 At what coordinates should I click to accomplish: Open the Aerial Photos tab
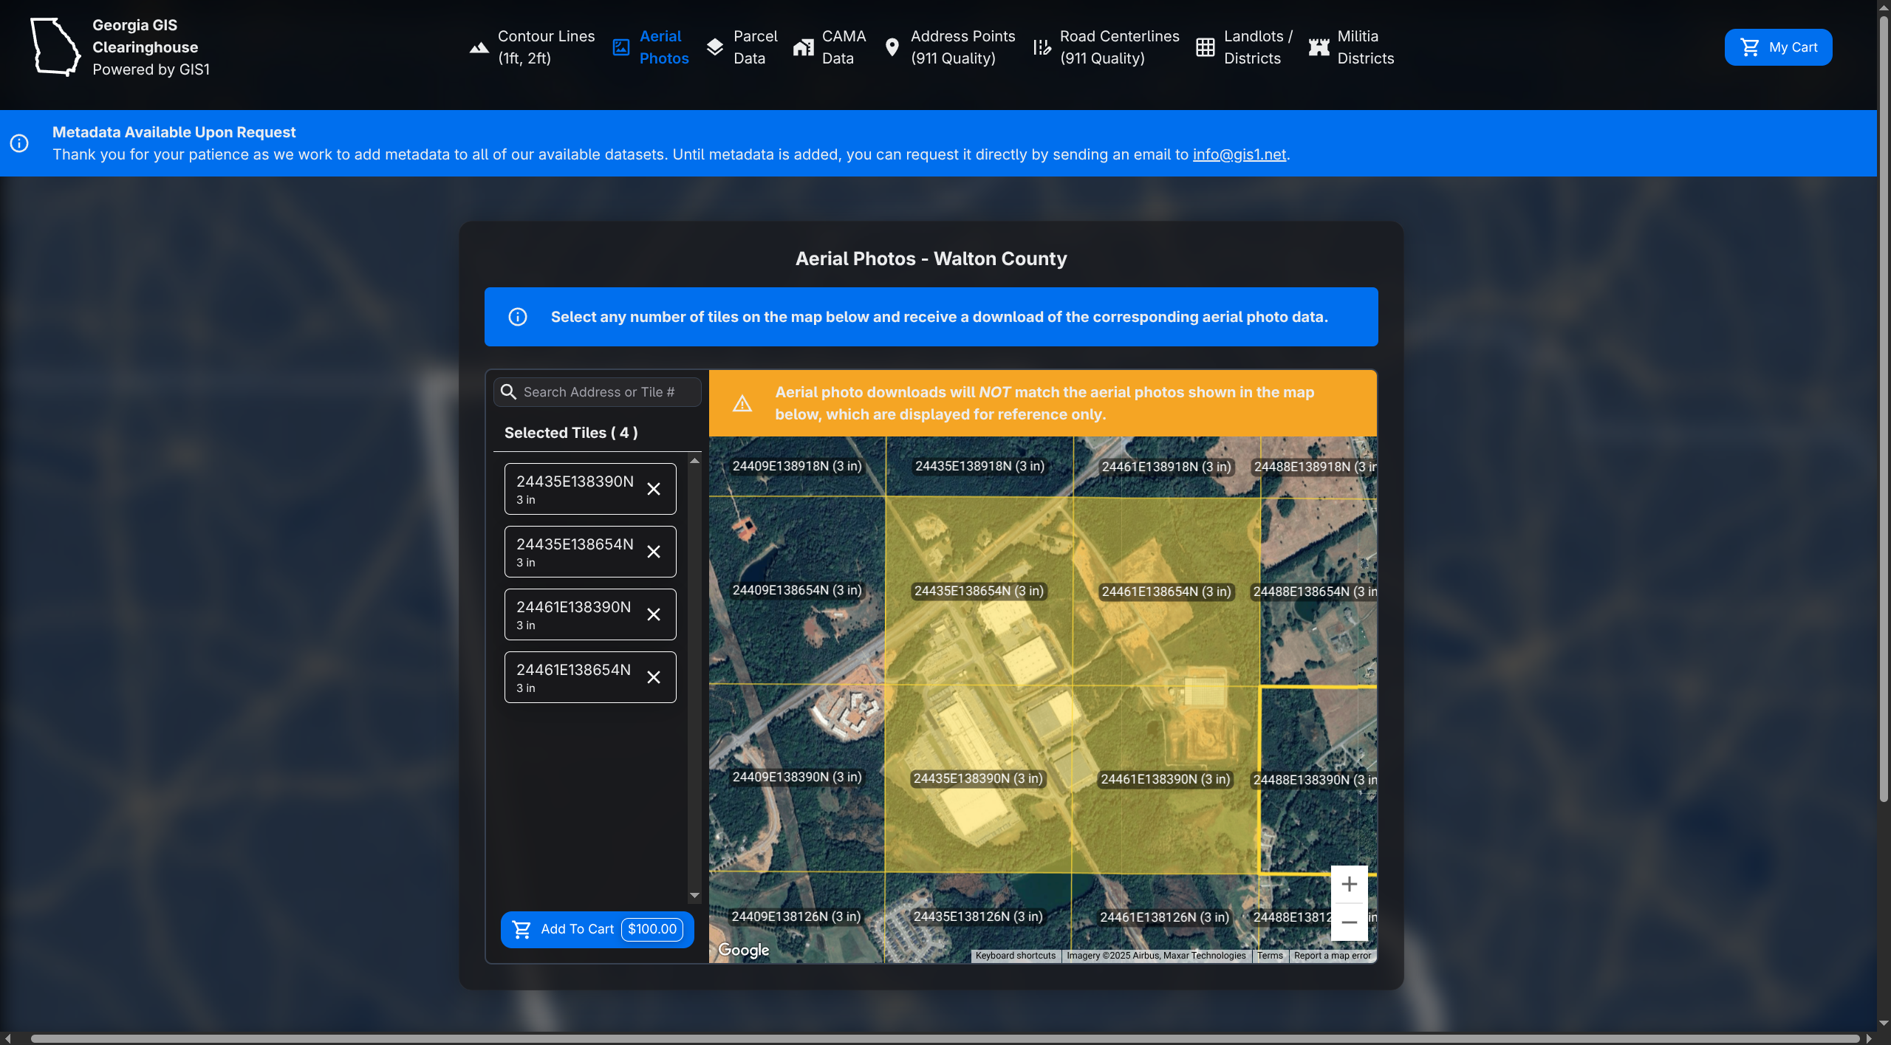pyautogui.click(x=663, y=47)
